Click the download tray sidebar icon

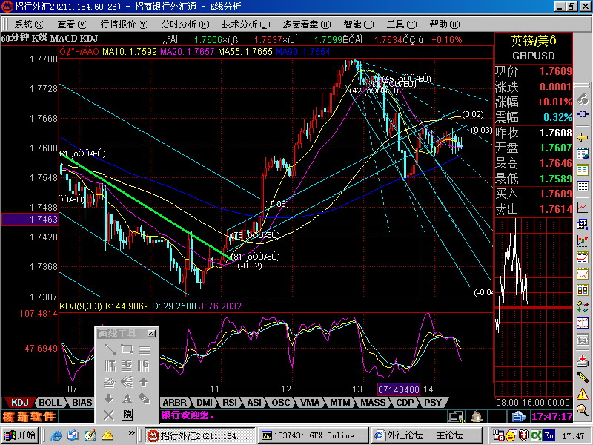pos(583,361)
